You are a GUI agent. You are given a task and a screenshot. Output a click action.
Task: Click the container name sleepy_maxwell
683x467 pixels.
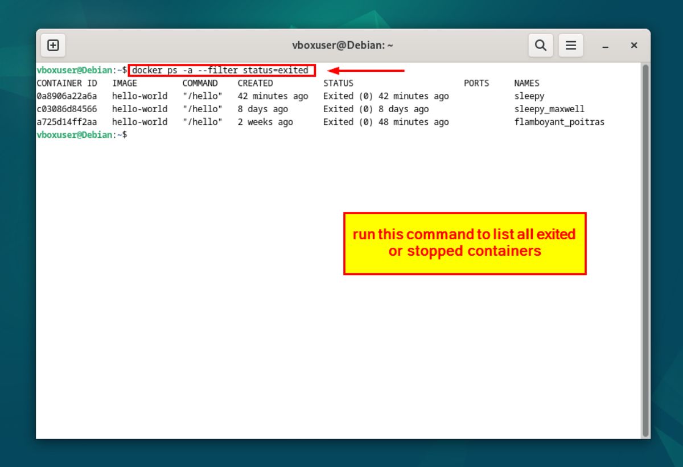(x=549, y=109)
